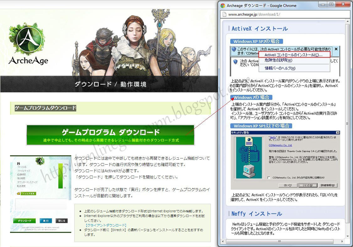Image resolution: width=353 pixels, height=247 pixels.
Task: Click the page icon in popup address bar
Action: coord(224,14)
